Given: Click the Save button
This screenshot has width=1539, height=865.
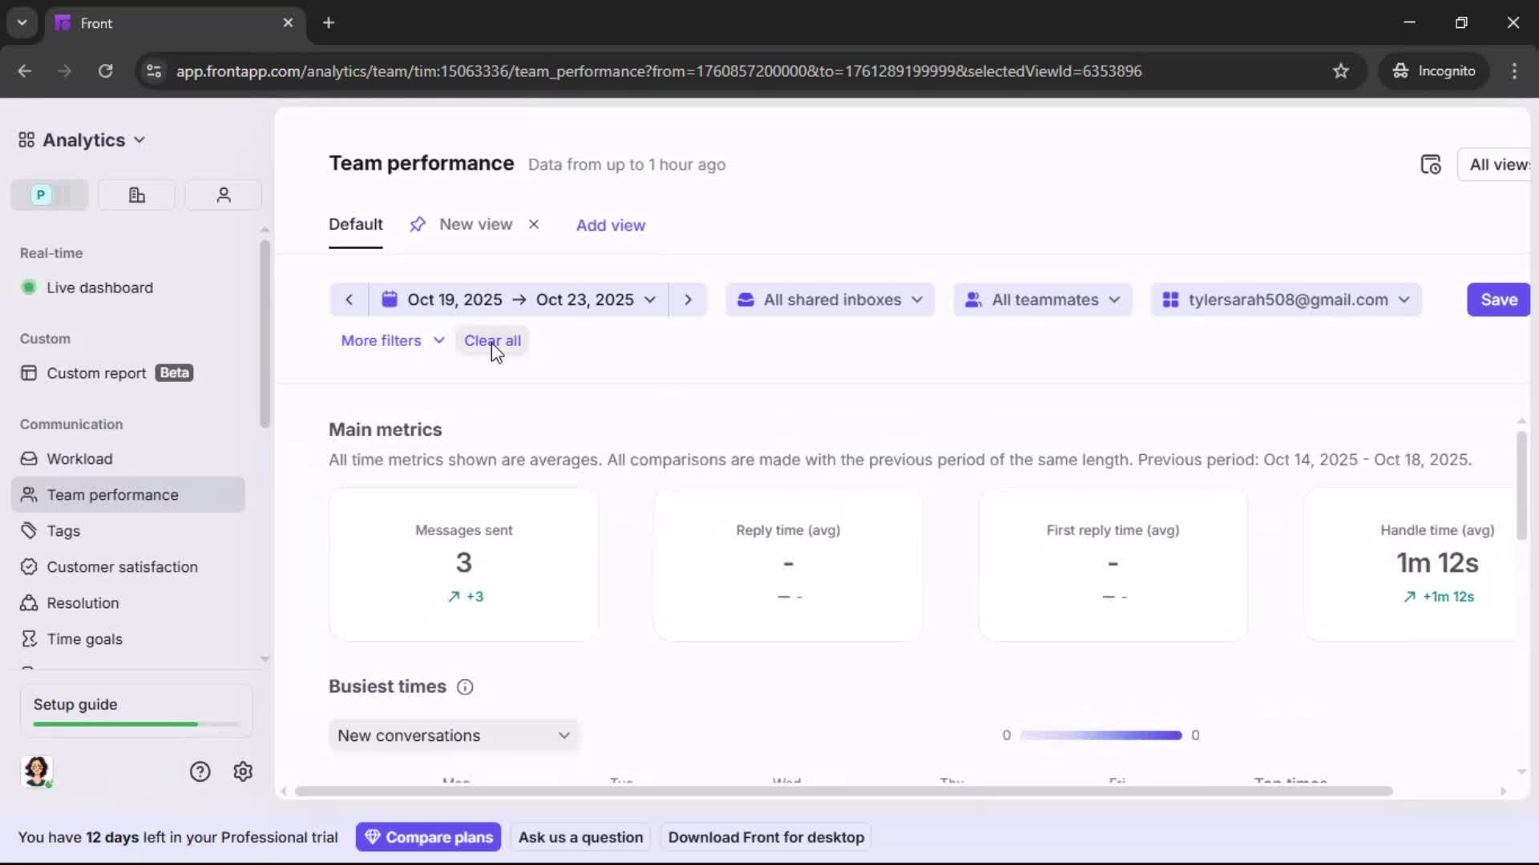Looking at the screenshot, I should (x=1498, y=300).
